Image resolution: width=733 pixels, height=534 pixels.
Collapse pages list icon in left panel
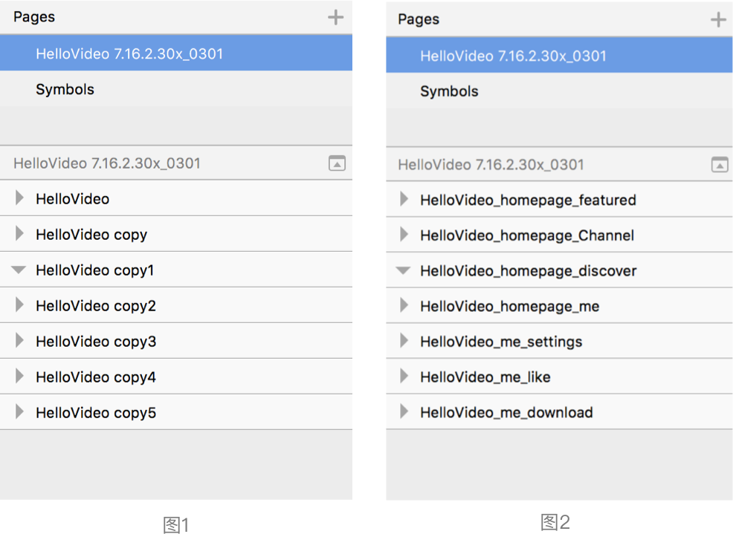coord(337,163)
